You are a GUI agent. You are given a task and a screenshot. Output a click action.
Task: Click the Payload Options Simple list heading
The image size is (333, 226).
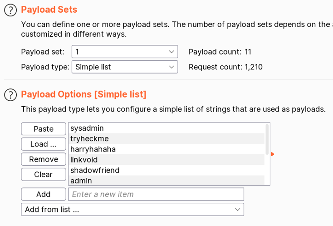83,94
